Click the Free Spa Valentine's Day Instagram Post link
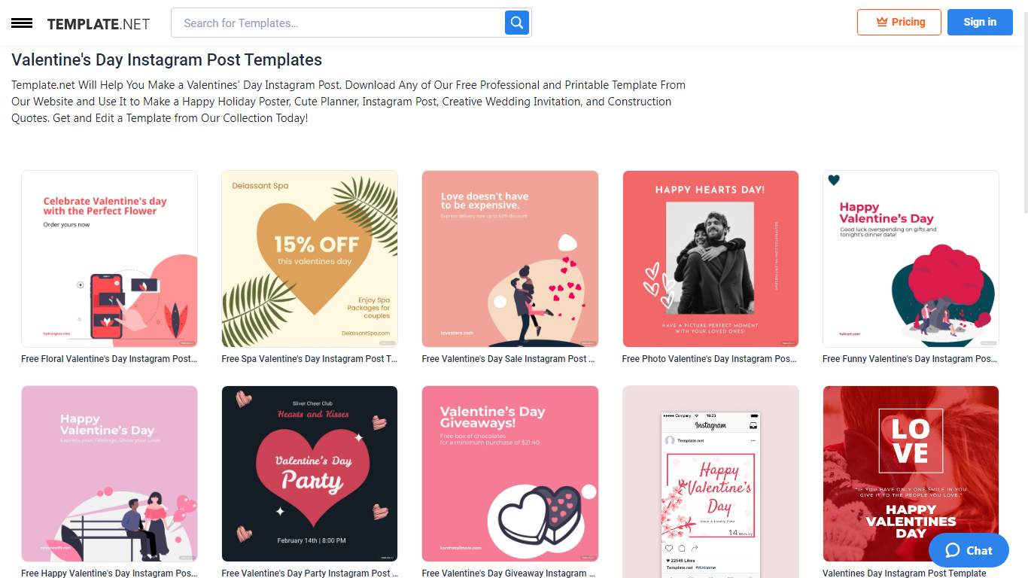1028x578 pixels. tap(309, 359)
